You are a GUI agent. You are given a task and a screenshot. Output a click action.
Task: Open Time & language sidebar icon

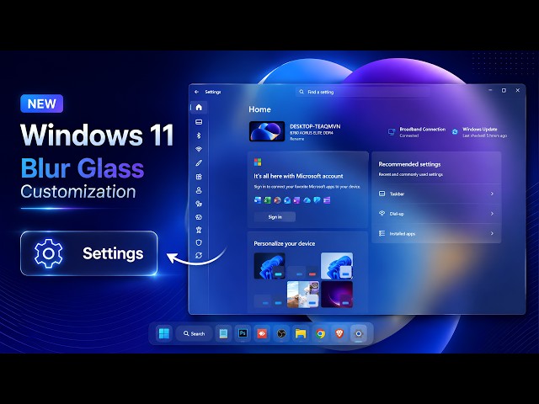[199, 204]
